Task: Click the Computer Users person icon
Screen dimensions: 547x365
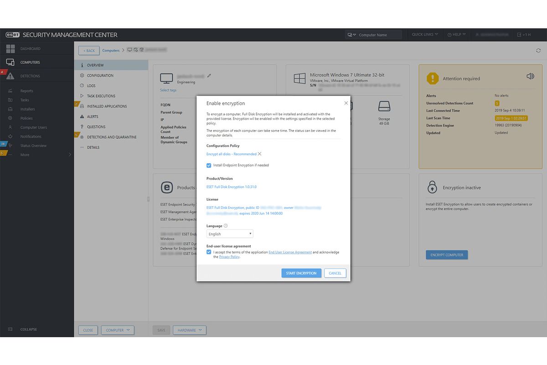Action: pyautogui.click(x=10, y=127)
